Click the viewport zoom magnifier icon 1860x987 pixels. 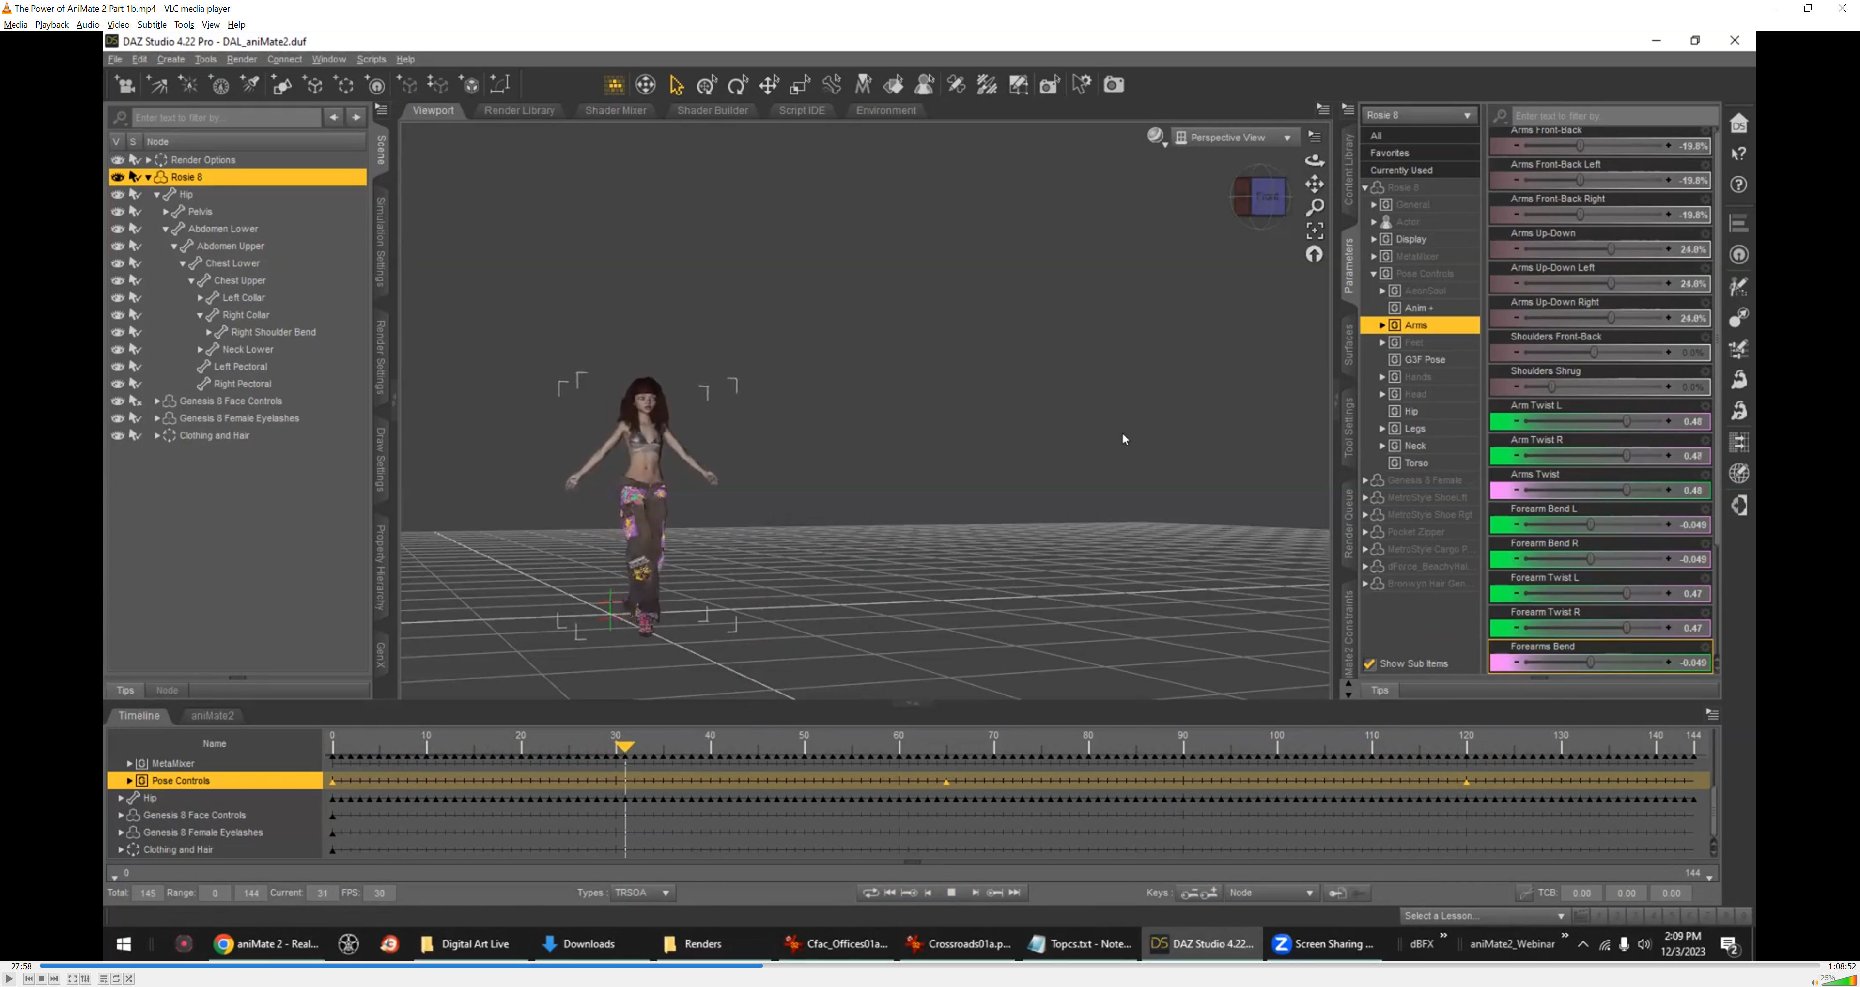(1315, 207)
